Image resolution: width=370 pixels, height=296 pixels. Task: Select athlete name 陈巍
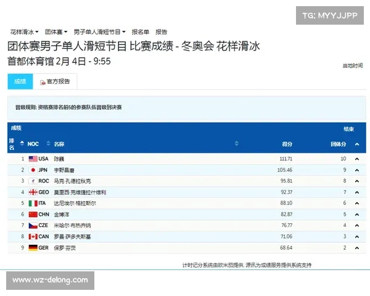(59, 159)
